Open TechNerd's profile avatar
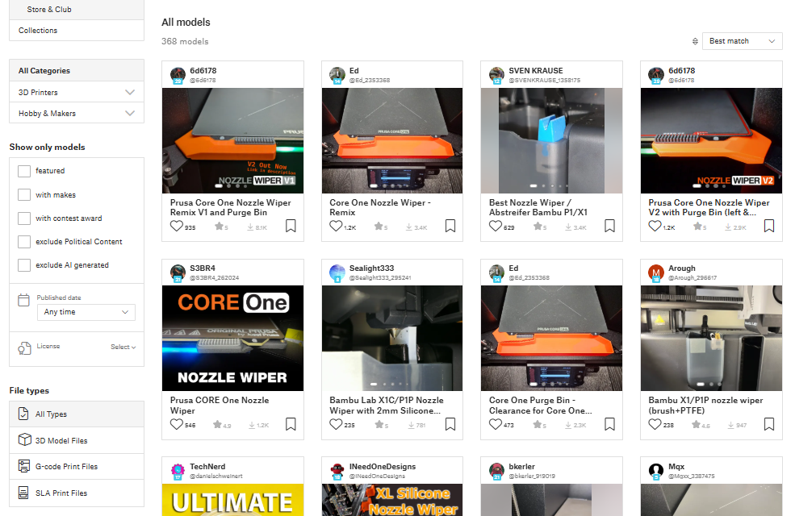 click(x=178, y=471)
